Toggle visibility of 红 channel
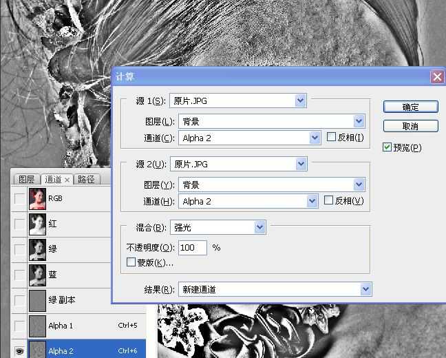The height and width of the screenshot is (358, 446). (19, 224)
